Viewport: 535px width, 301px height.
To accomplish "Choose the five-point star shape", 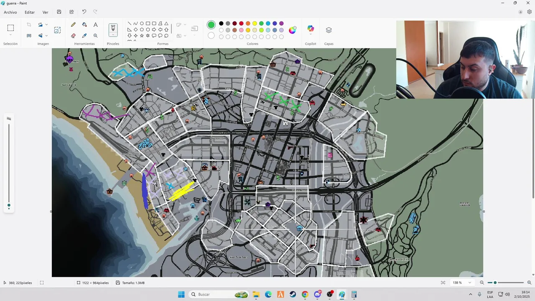I will point(142,36).
